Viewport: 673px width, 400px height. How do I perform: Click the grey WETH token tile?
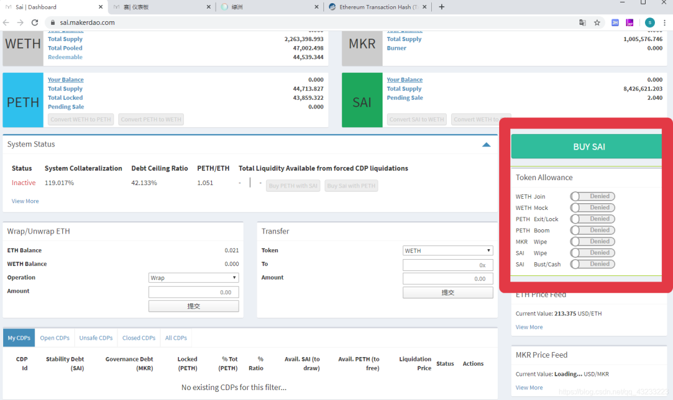coord(23,47)
